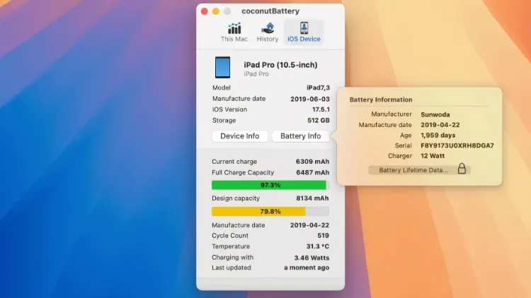Select the iOS Device phone icon
The height and width of the screenshot is (298, 531).
point(303,28)
